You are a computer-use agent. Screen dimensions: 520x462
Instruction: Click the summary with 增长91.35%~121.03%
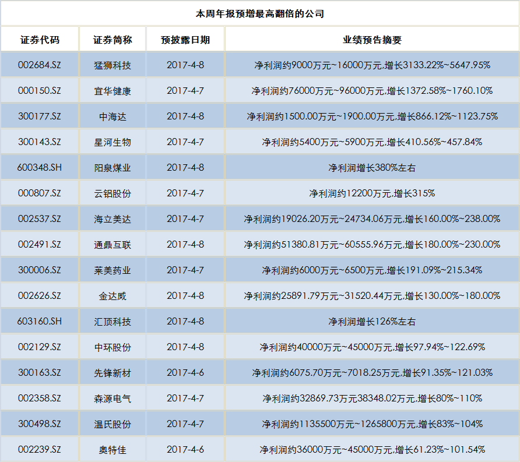372,372
